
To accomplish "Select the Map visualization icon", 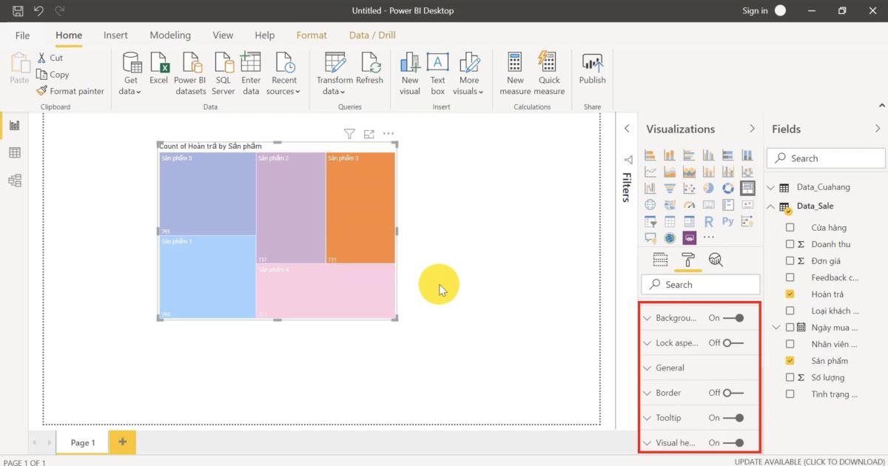I will click(x=650, y=205).
